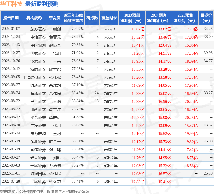
Task: Click accuracy value 55.47%
Action: pyautogui.click(x=78, y=157)
